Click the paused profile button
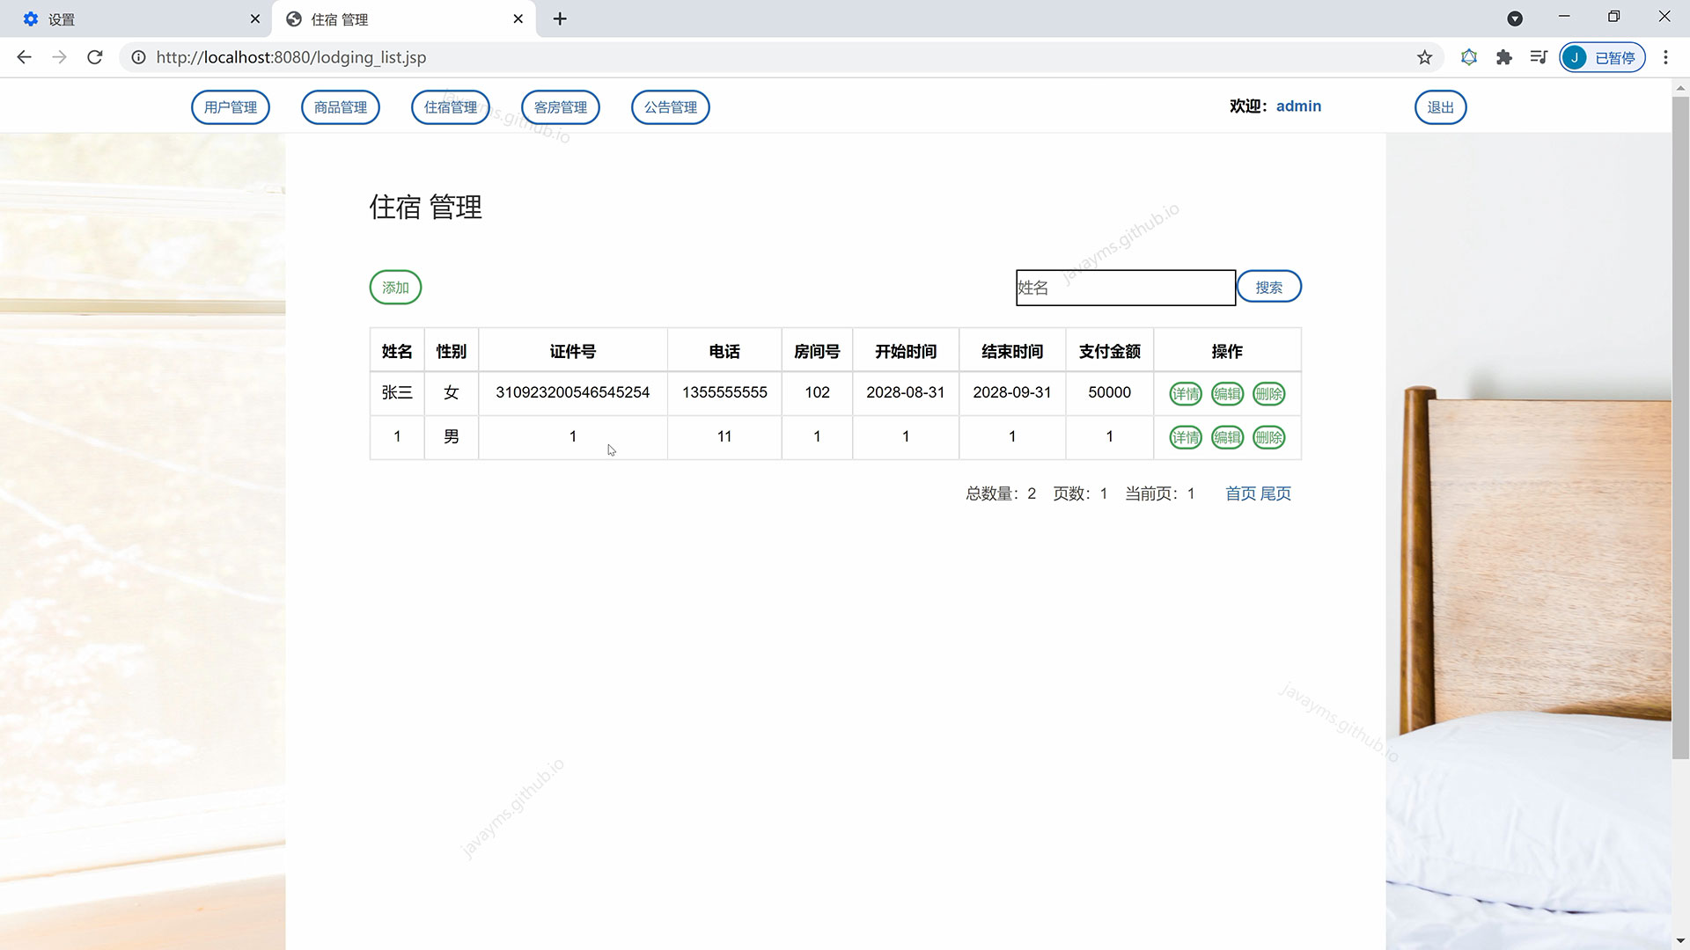Viewport: 1690px width, 950px height. (x=1602, y=57)
